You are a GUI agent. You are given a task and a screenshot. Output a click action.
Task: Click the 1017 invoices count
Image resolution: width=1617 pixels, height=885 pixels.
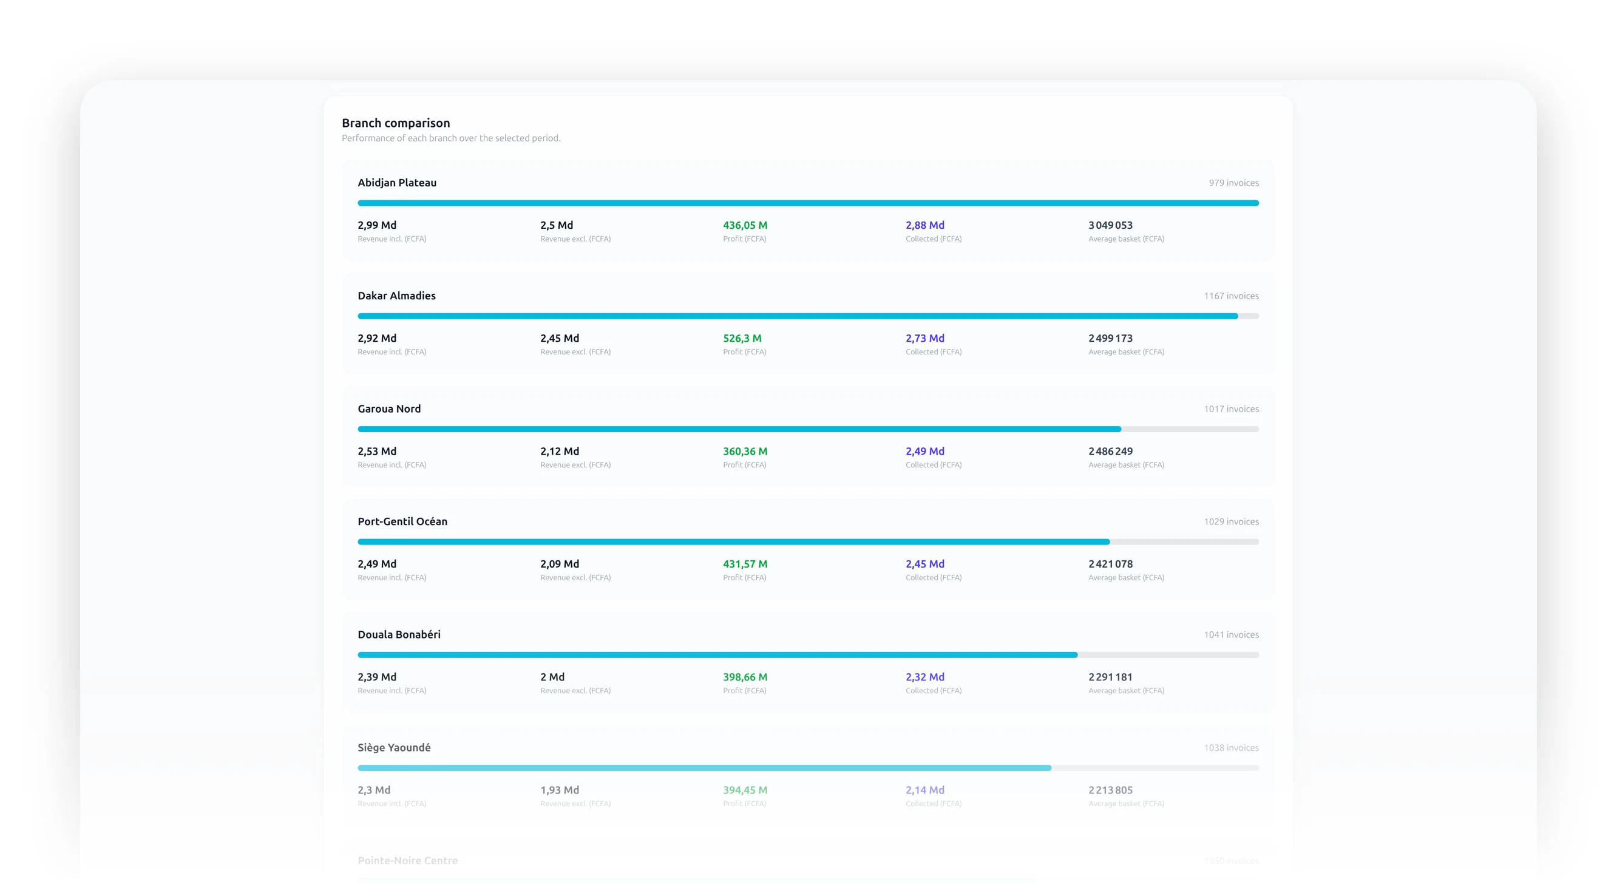click(x=1231, y=409)
